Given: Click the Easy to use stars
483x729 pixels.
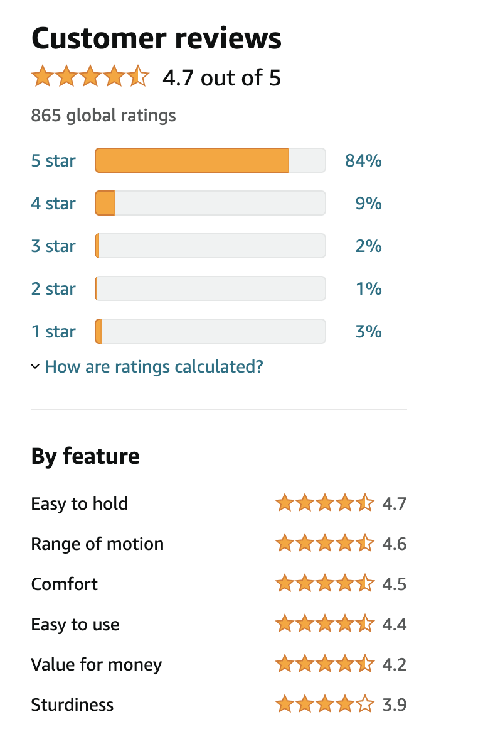Looking at the screenshot, I should 324,624.
